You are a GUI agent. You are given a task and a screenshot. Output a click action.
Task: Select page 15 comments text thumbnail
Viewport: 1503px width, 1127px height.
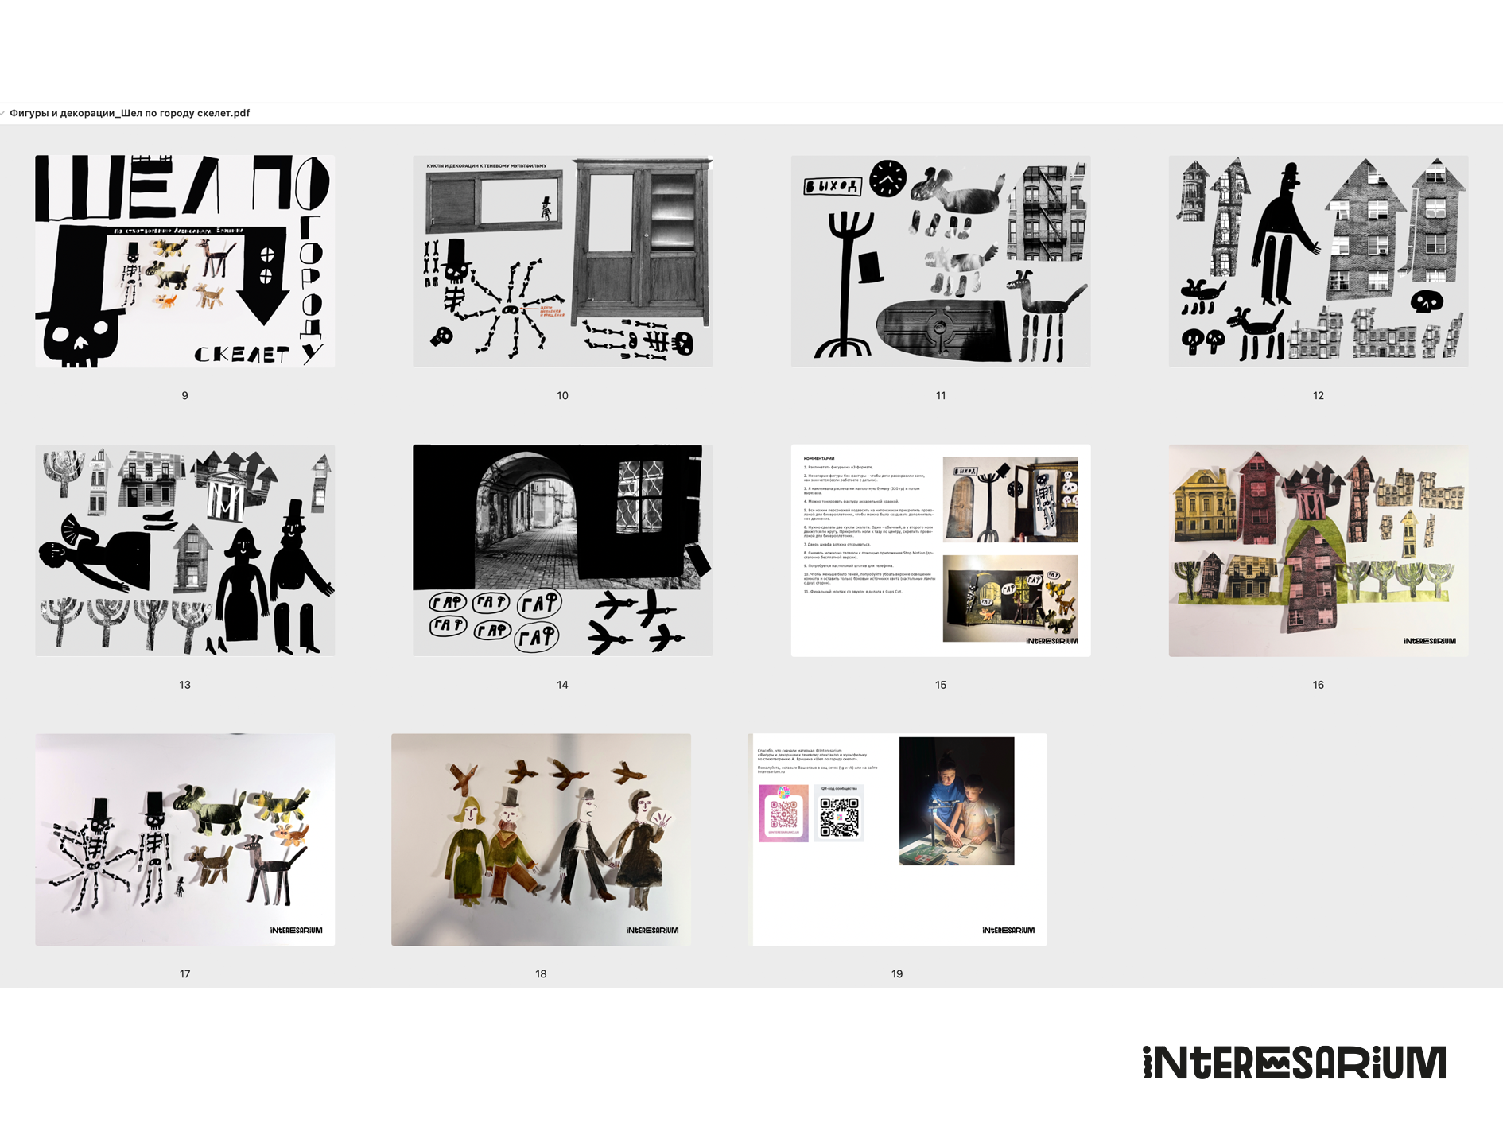coord(940,550)
